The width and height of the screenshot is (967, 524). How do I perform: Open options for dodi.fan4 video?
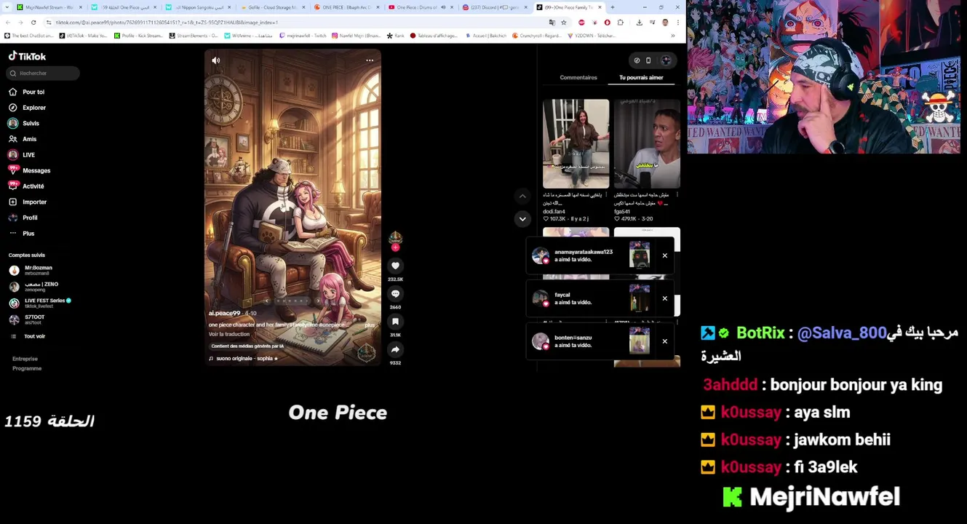[x=606, y=195]
